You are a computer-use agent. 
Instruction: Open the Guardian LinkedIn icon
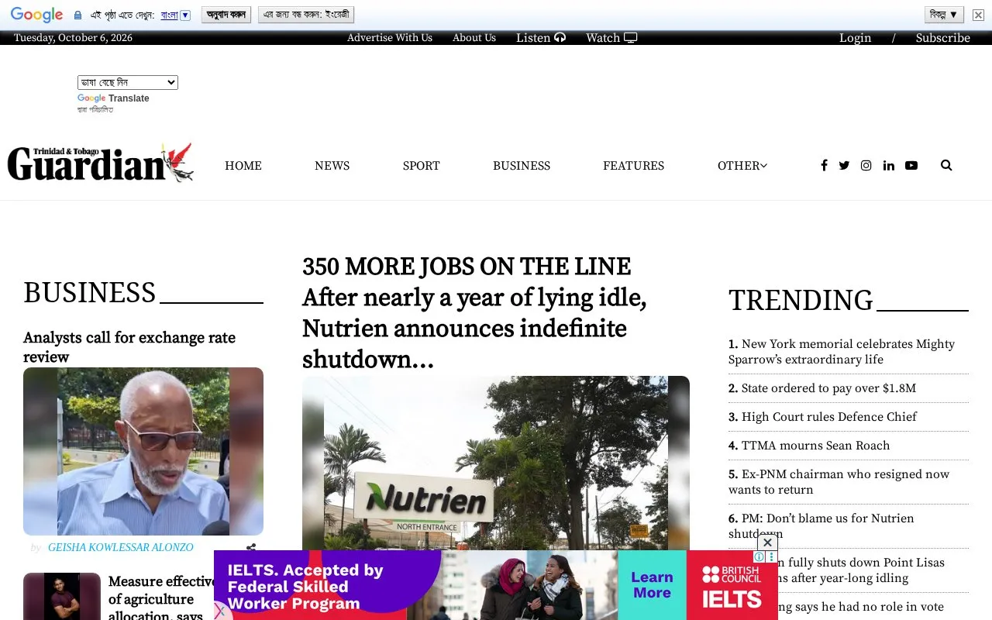888,165
